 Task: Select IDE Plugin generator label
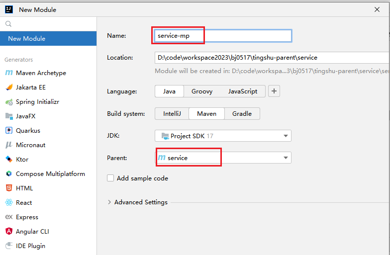point(31,246)
